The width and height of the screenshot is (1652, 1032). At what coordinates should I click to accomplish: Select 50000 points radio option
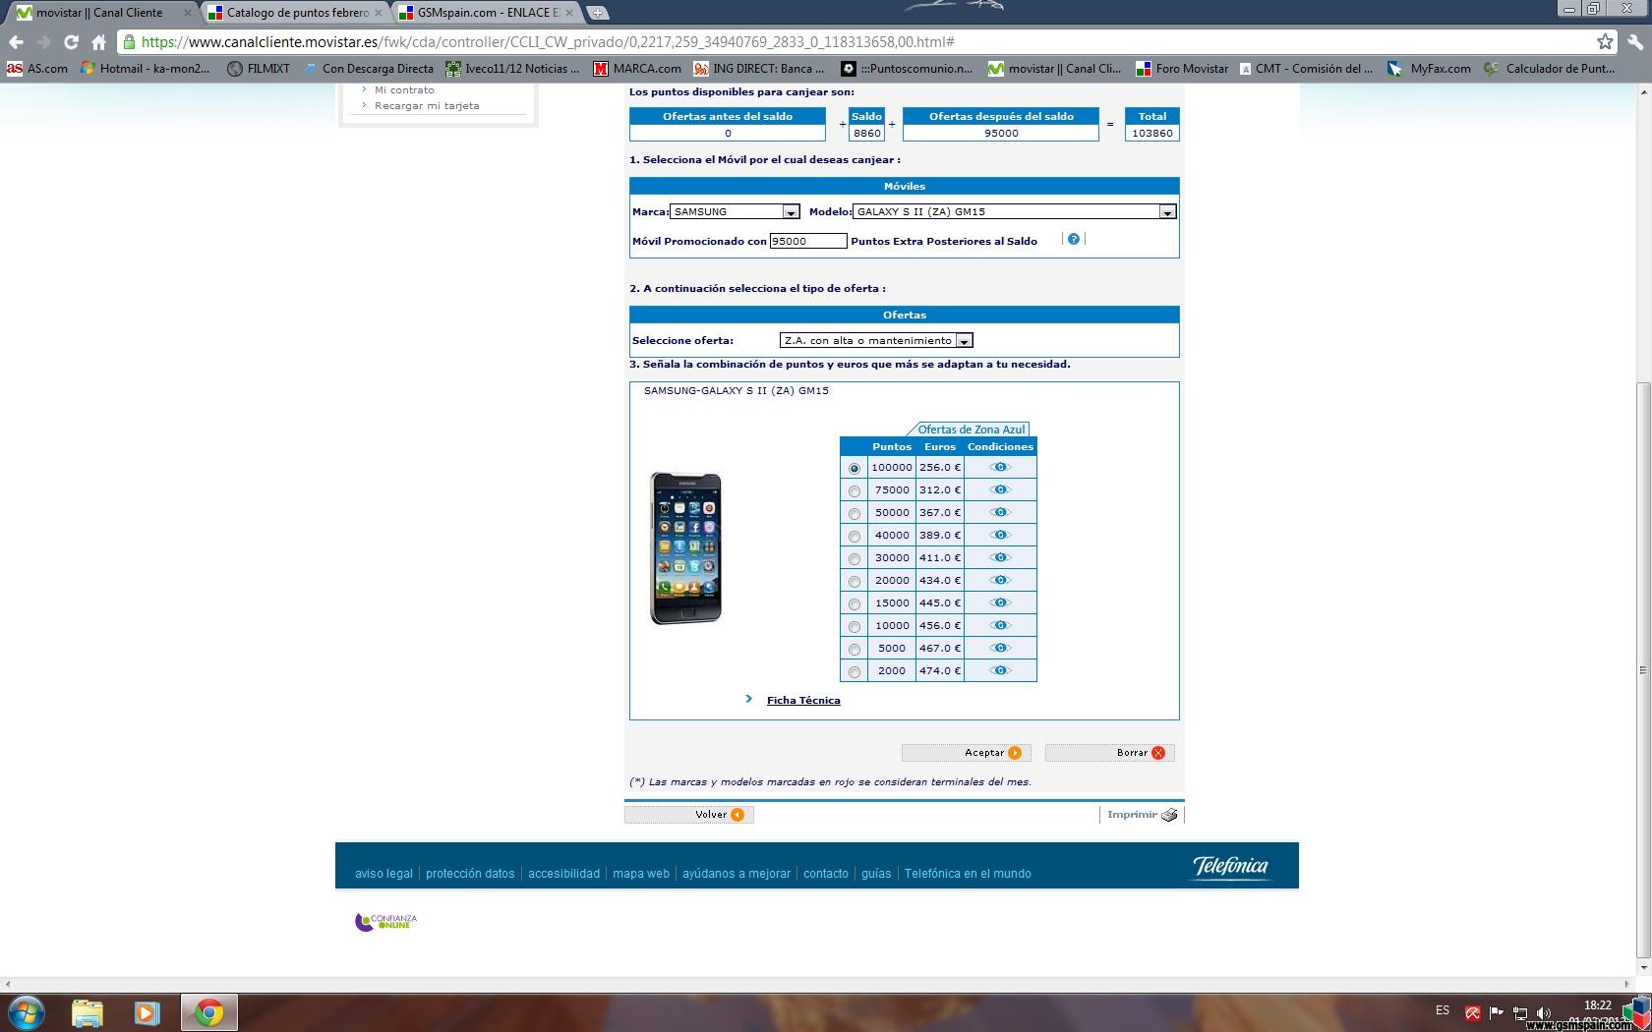854,514
